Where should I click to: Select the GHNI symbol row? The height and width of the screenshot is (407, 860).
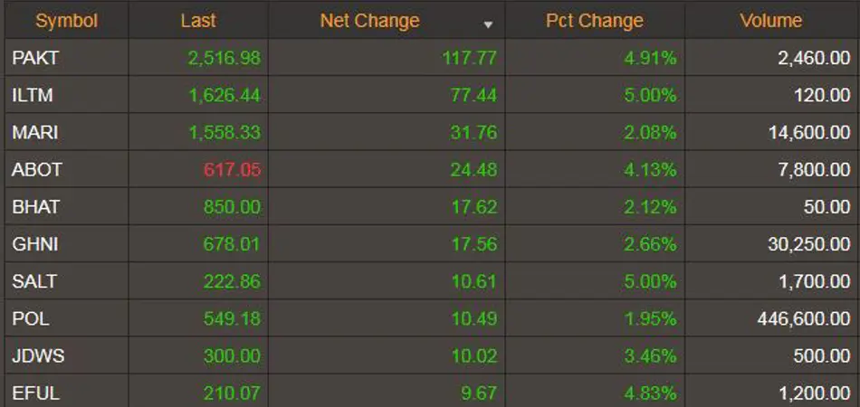(35, 243)
